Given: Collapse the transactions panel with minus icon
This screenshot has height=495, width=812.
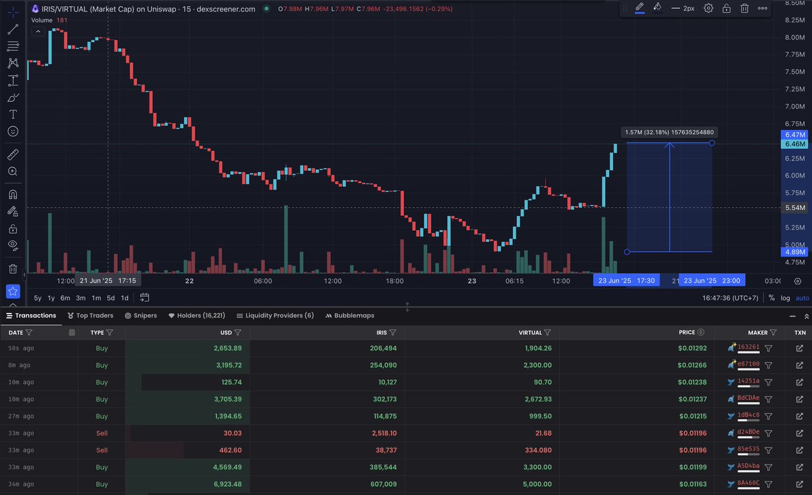Looking at the screenshot, I should coord(793,316).
